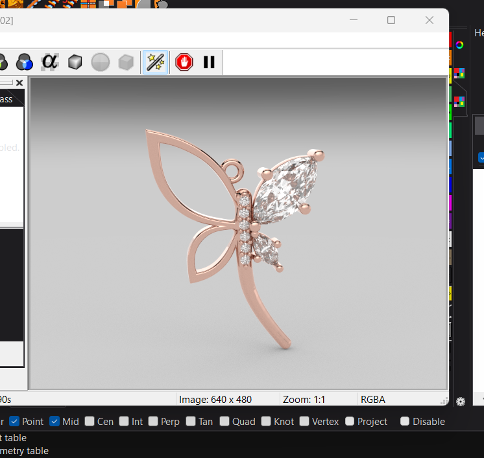This screenshot has width=484, height=458.
Task: Click the grayed-out cube icon in toolbar
Action: point(126,62)
